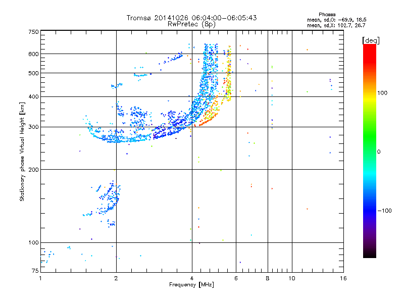Click the x-axis tick '2'
This screenshot has height=303, width=404.
click(x=116, y=278)
